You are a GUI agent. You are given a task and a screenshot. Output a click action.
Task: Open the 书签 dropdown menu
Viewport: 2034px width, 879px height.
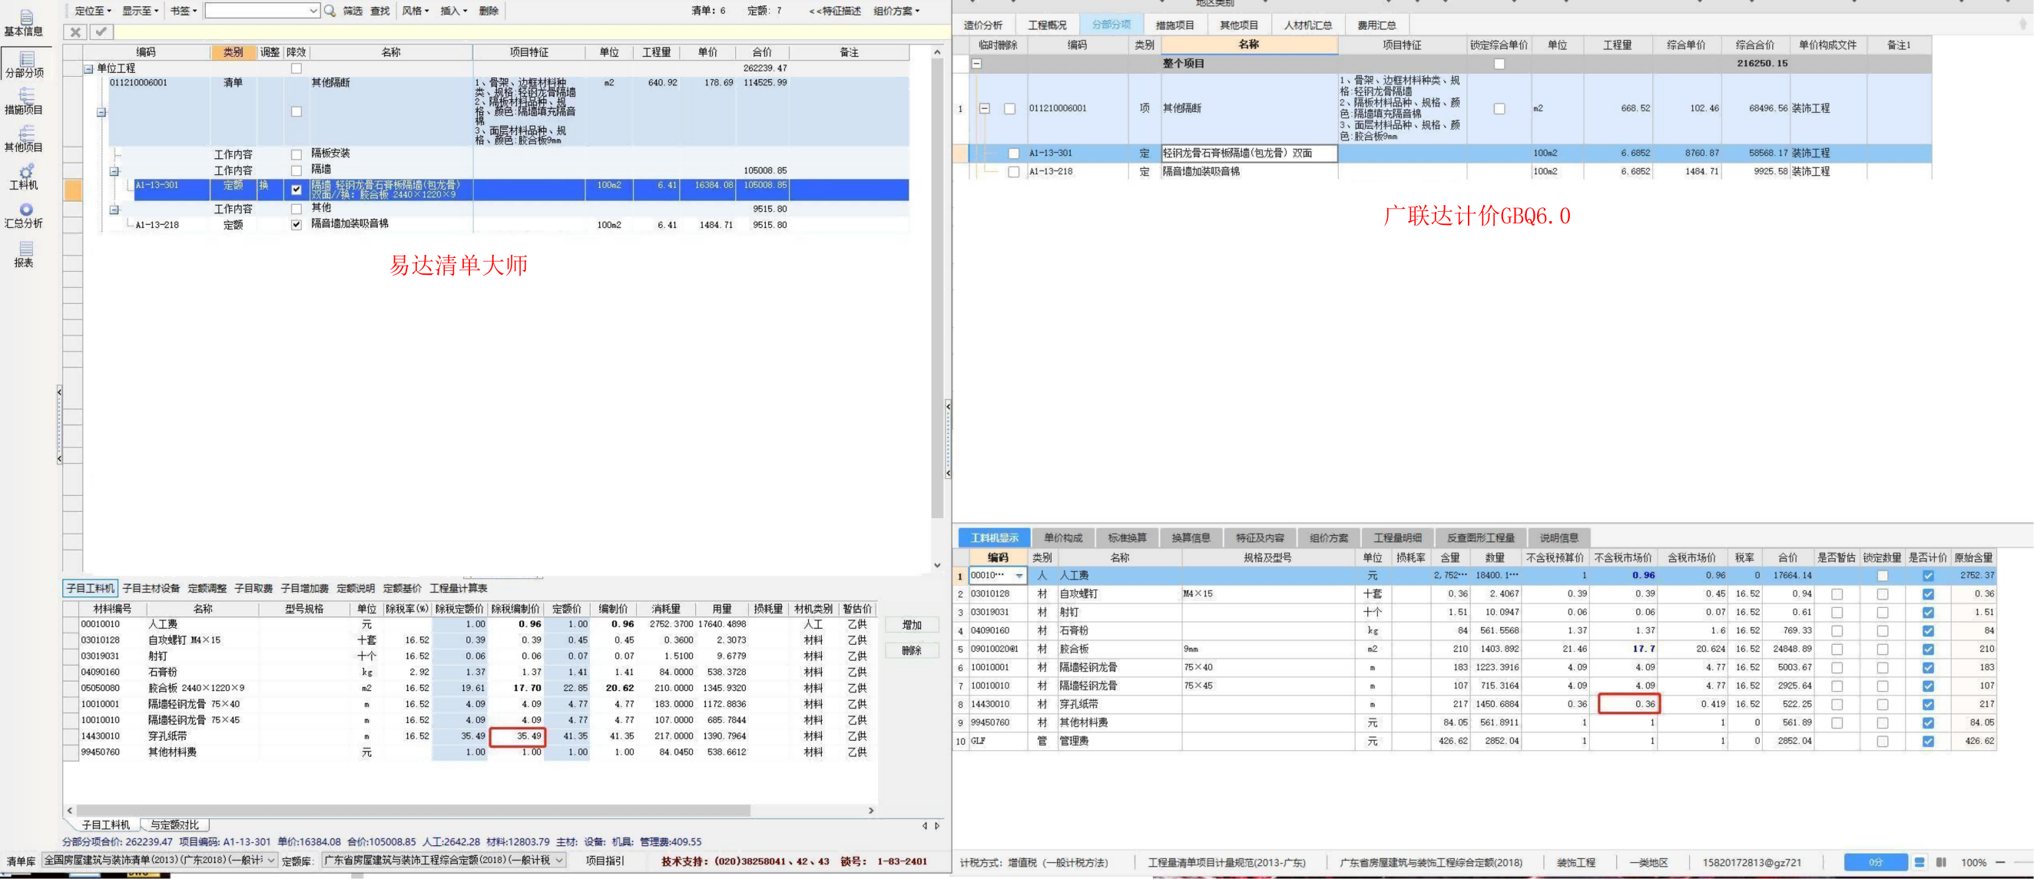[x=183, y=11]
